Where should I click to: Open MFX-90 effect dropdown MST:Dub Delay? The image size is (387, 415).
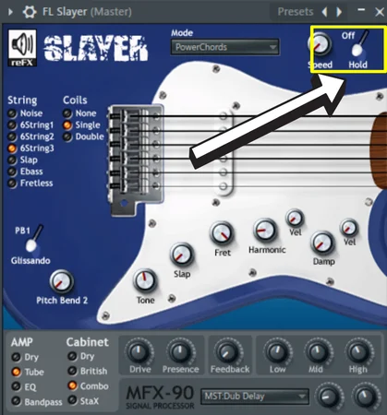(255, 397)
